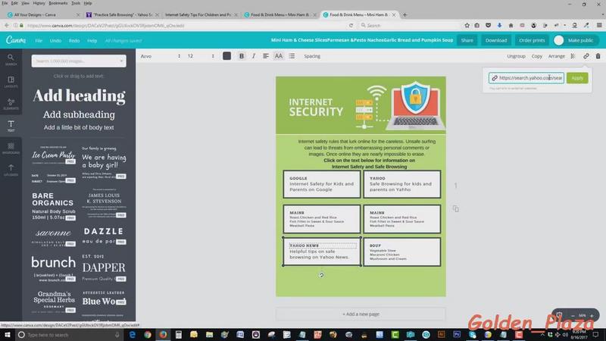The image size is (606, 341).
Task: Select the Google box on the design
Action: [321, 184]
